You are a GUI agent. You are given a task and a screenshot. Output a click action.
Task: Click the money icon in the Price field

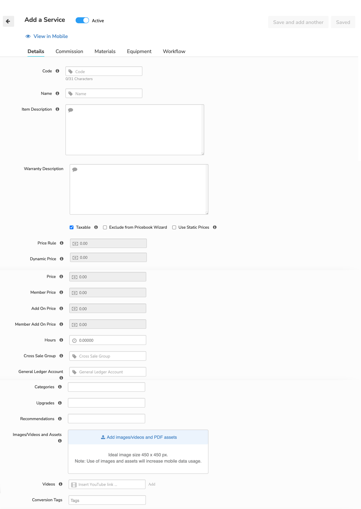coord(75,277)
